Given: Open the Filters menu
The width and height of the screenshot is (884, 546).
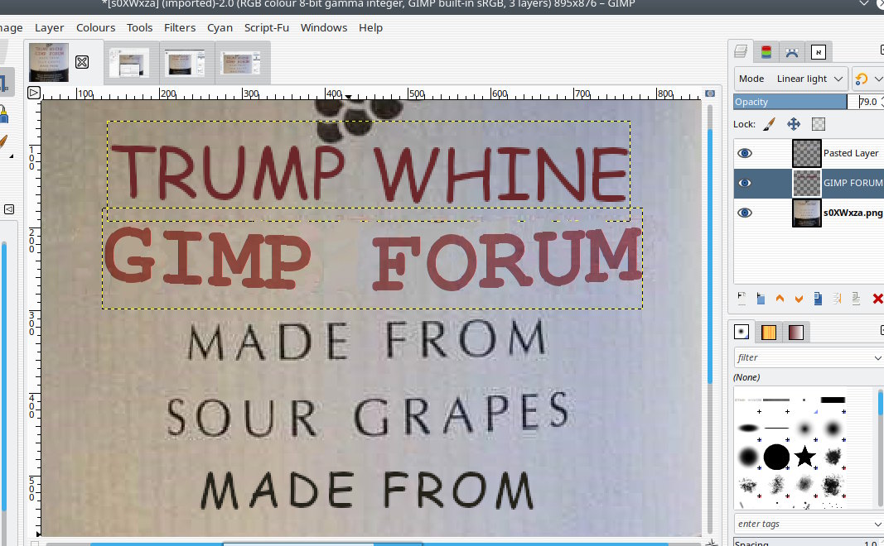Looking at the screenshot, I should pyautogui.click(x=179, y=27).
